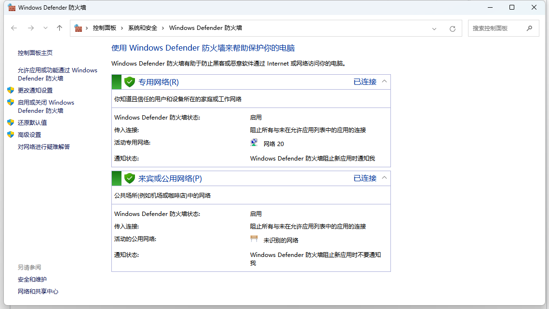This screenshot has height=309, width=549.
Task: Click 来宾或公用网络(P) header title
Action: click(170, 178)
